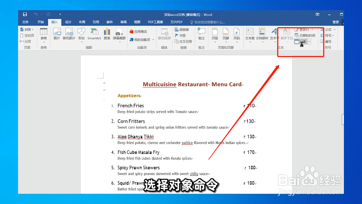The width and height of the screenshot is (362, 204).
Task: Click the Save icon in quick access toolbar
Action: [25, 14]
